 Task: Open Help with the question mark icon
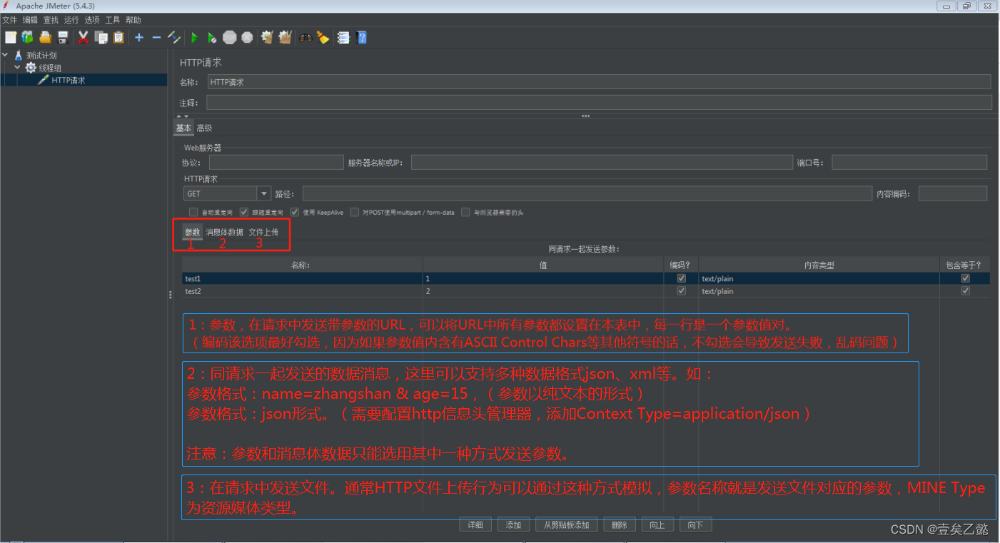pyautogui.click(x=360, y=37)
